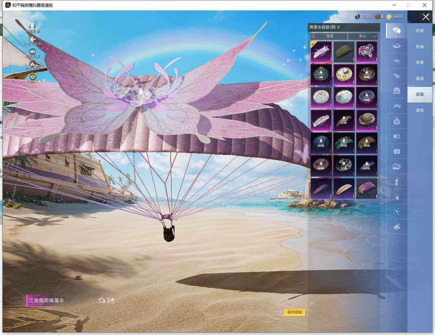This screenshot has width=435, height=335.
Task: Open the character avatar icon above the 213 badge
Action: (32, 64)
